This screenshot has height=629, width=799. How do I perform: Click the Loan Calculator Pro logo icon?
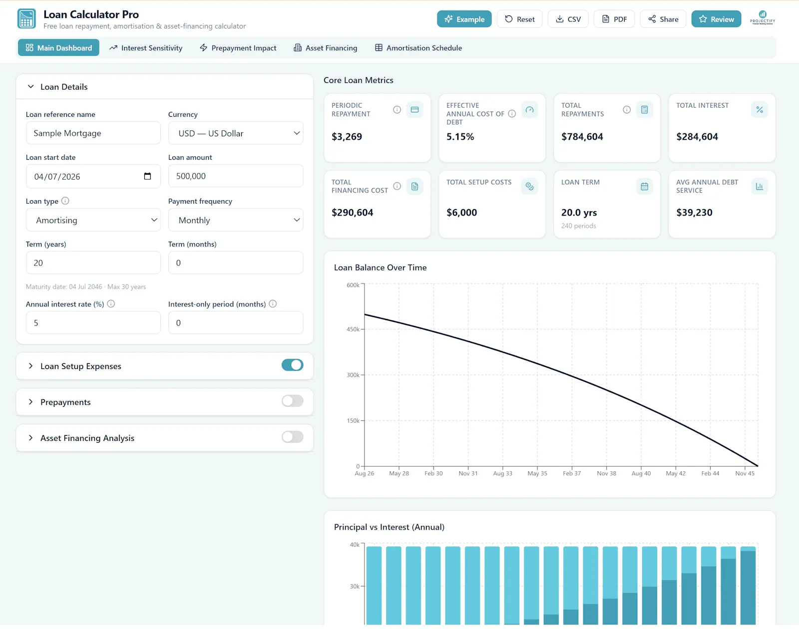click(x=26, y=19)
